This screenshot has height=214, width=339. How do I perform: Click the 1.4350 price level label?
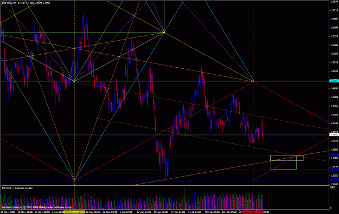click(x=335, y=115)
